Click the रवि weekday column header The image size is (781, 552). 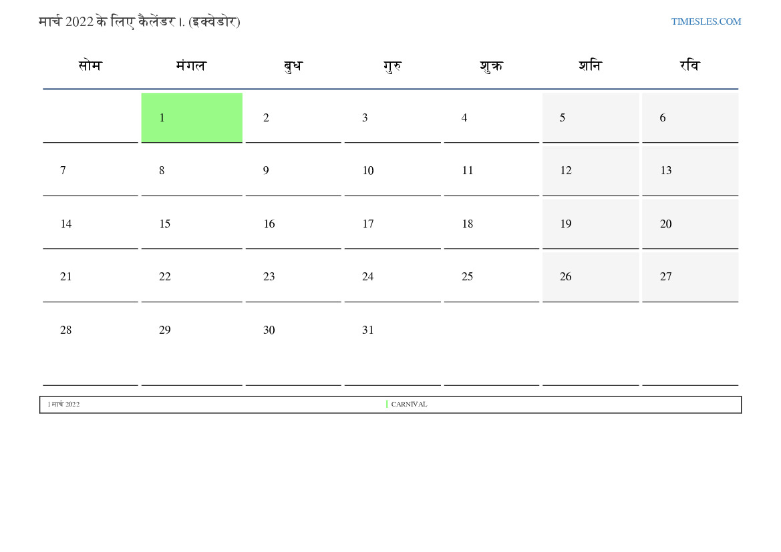coord(689,65)
